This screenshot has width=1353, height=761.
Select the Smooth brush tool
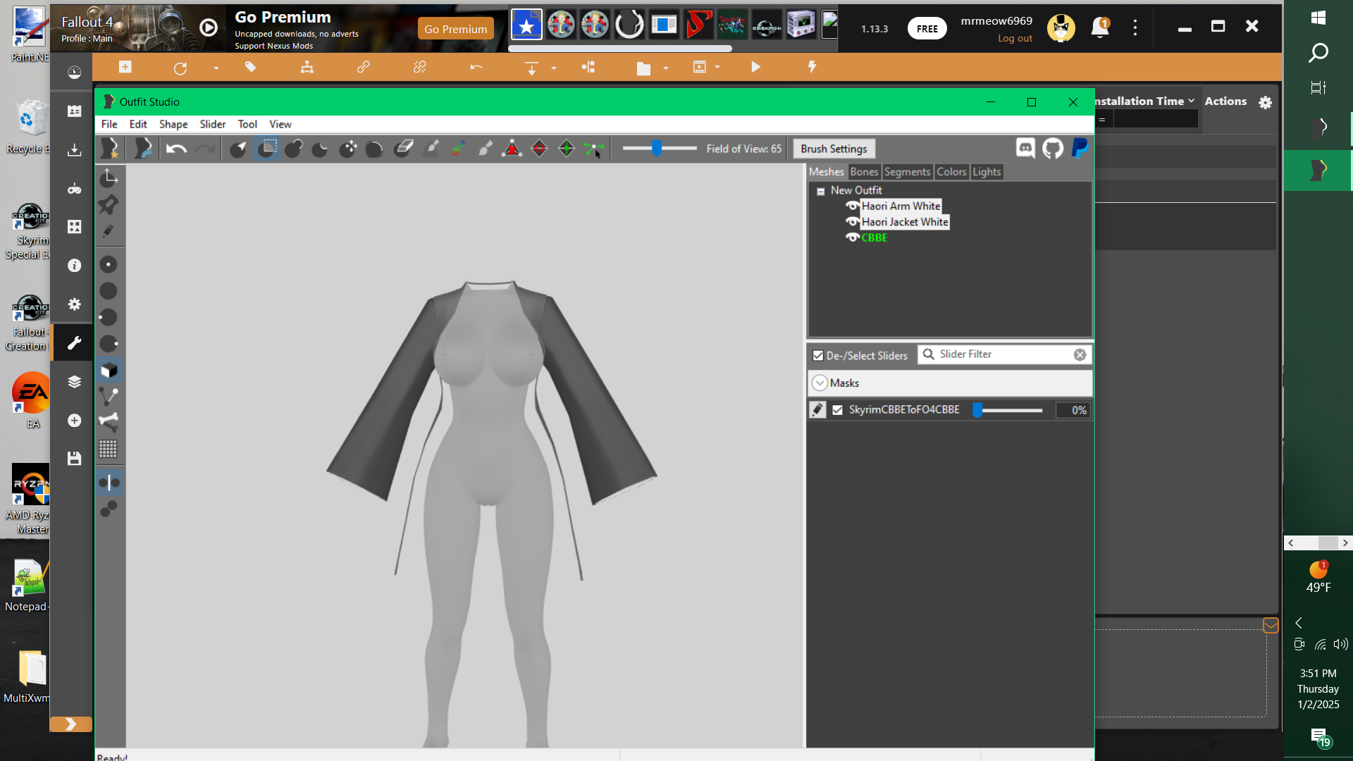click(375, 149)
